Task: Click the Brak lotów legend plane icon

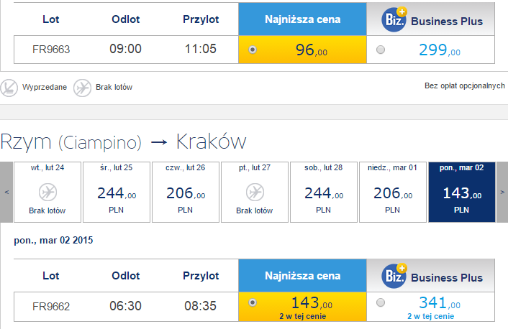Action: click(82, 87)
